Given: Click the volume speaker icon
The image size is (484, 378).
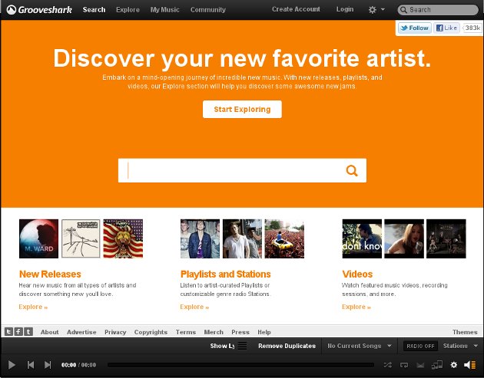Looking at the screenshot, I should point(469,365).
